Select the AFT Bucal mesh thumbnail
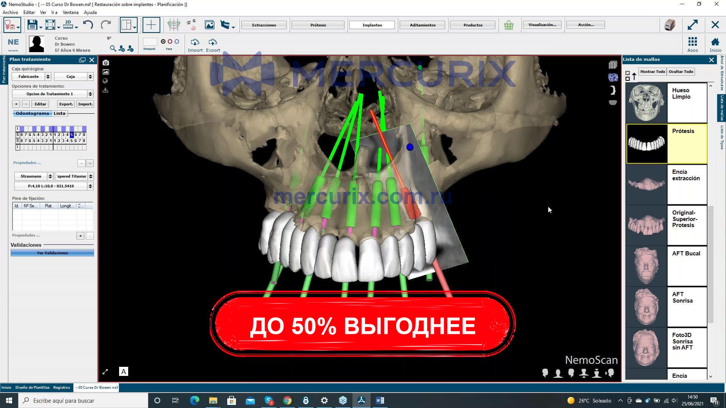The height and width of the screenshot is (408, 726). tap(647, 266)
